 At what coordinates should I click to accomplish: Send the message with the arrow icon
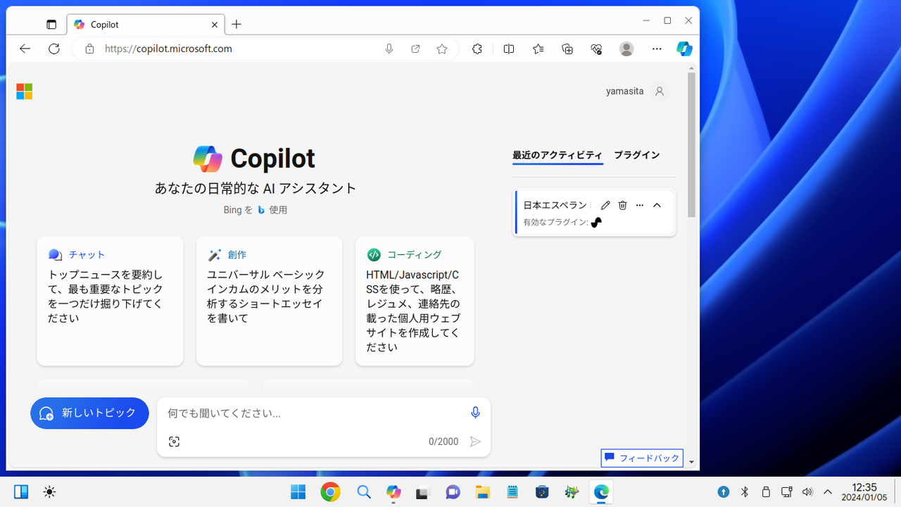click(475, 442)
